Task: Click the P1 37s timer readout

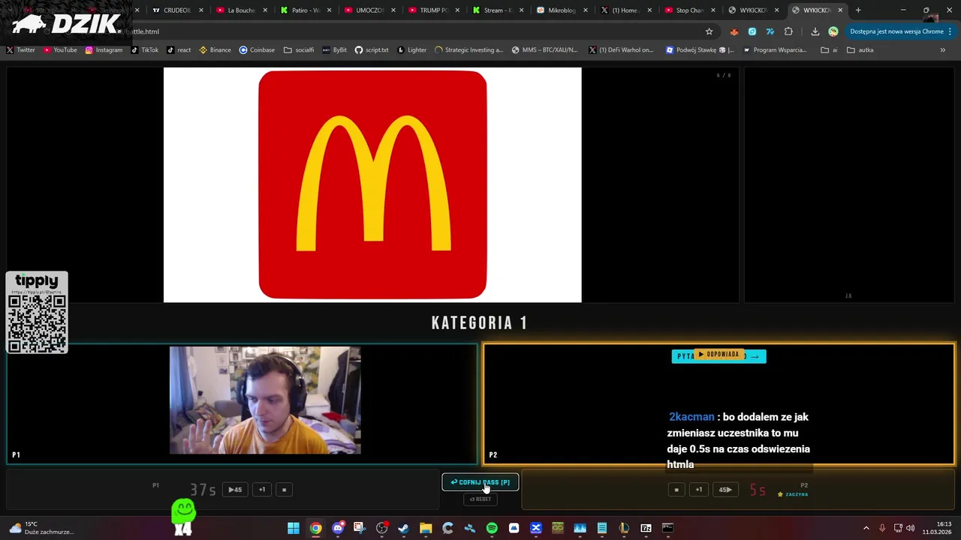Action: click(203, 490)
